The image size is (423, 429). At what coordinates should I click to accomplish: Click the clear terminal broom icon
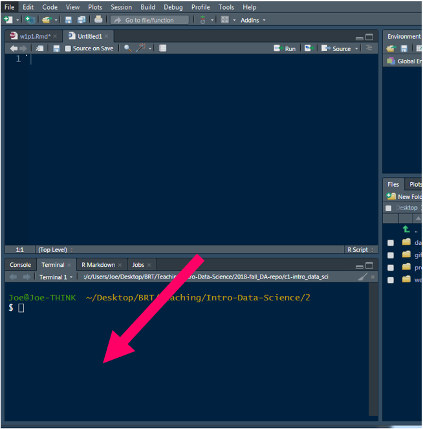(363, 277)
